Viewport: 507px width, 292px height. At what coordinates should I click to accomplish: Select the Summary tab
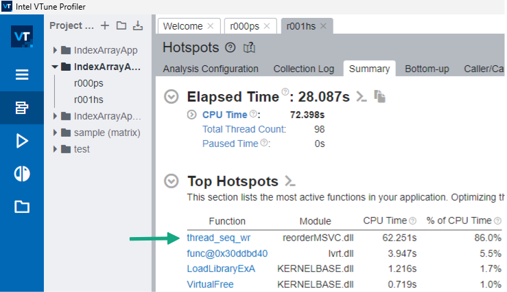[x=369, y=69]
